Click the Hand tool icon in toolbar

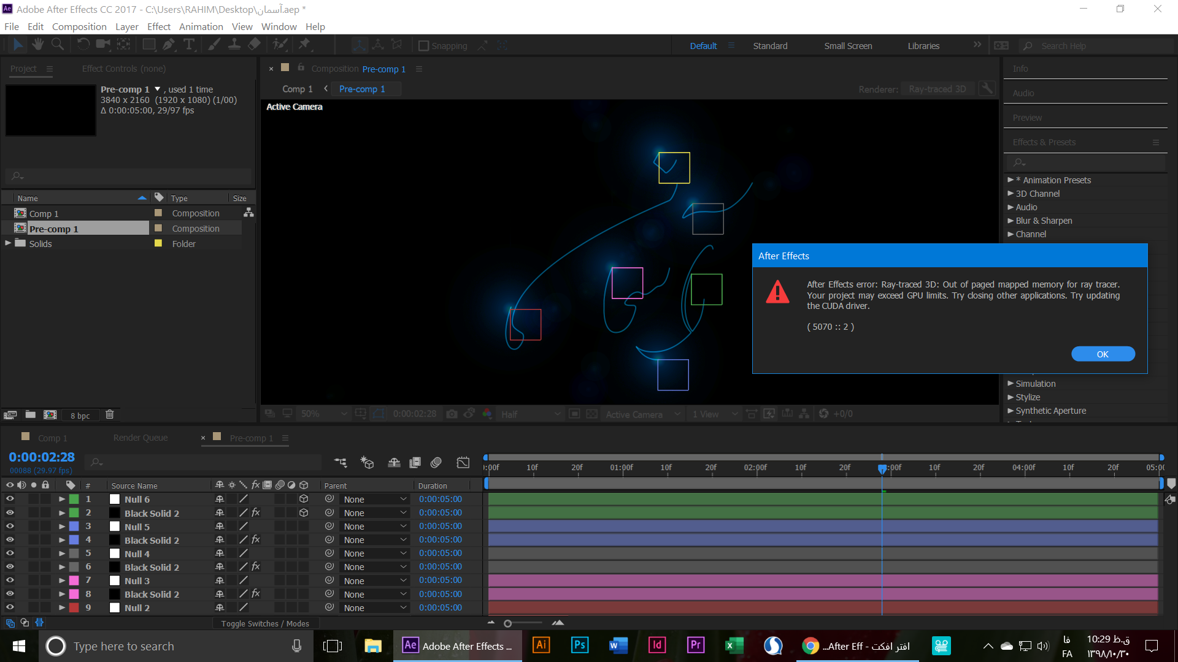point(36,45)
